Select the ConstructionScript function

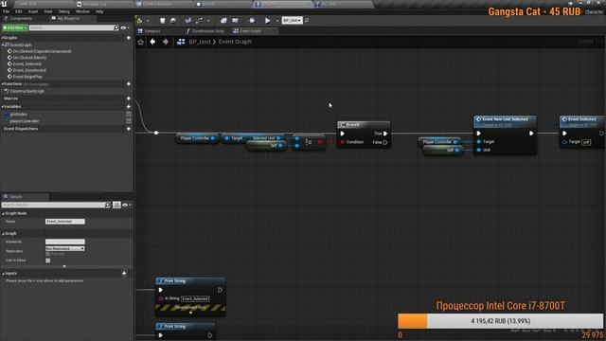pyautogui.click(x=27, y=91)
